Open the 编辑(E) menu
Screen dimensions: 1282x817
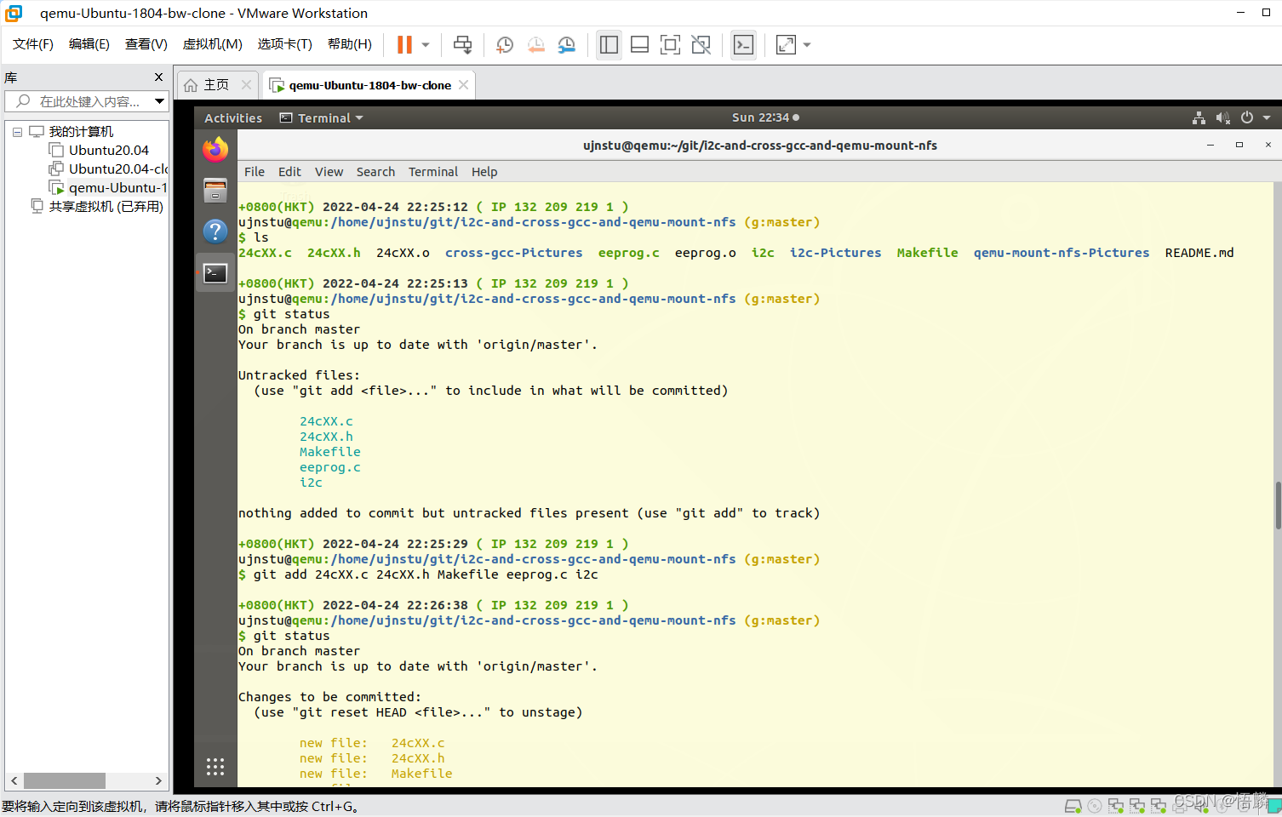(x=89, y=44)
